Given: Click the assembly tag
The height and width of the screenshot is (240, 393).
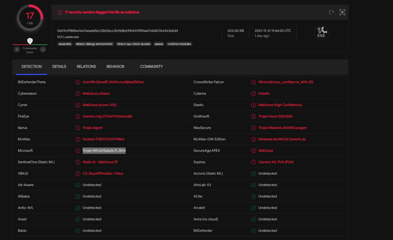Looking at the screenshot, I should coord(65,44).
